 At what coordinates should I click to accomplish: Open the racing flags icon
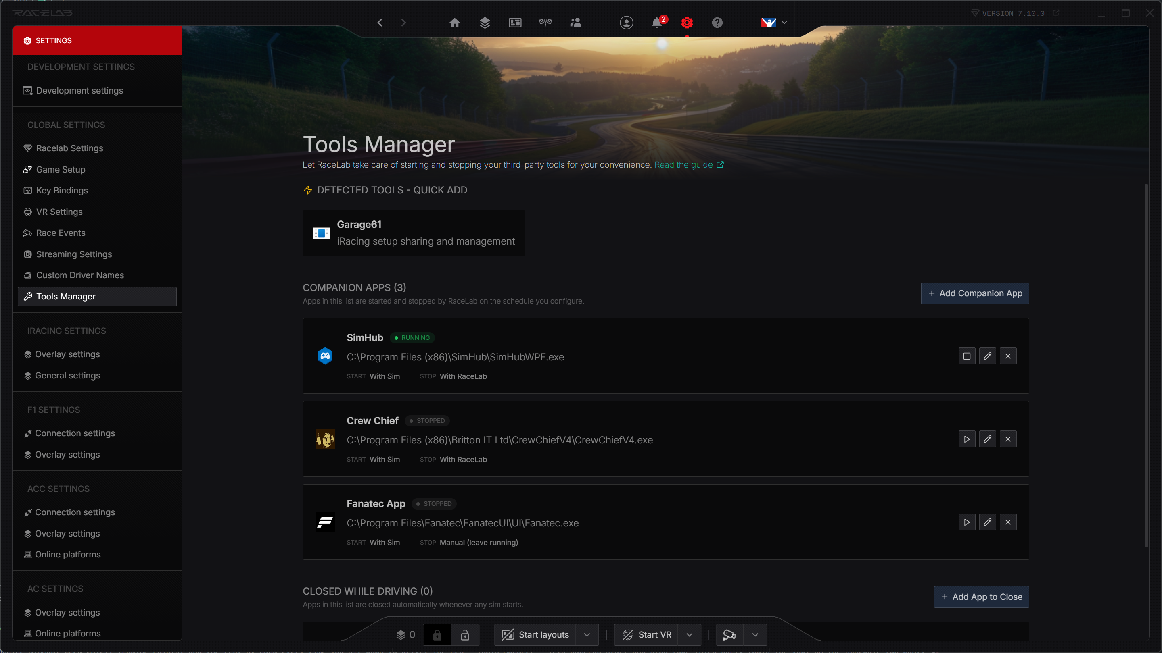pyautogui.click(x=545, y=23)
